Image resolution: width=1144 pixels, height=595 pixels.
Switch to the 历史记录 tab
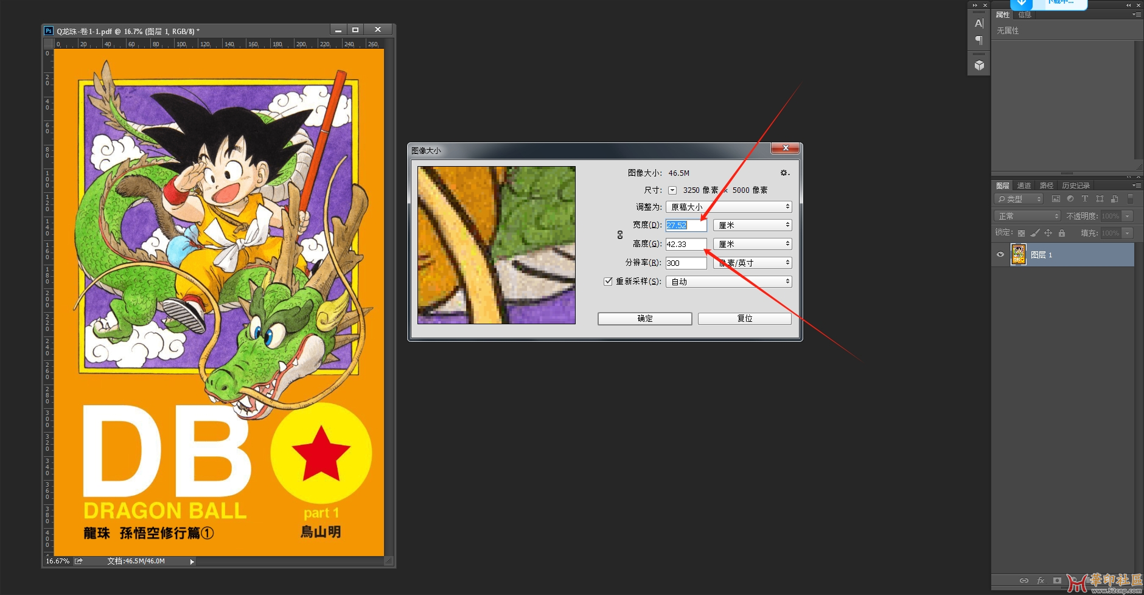(x=1076, y=186)
